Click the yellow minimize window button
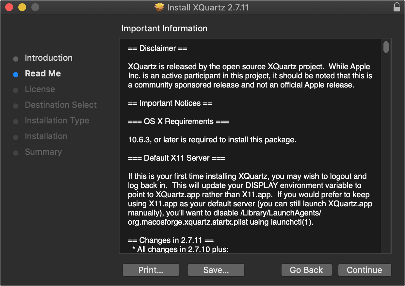The image size is (405, 286). click(x=22, y=7)
